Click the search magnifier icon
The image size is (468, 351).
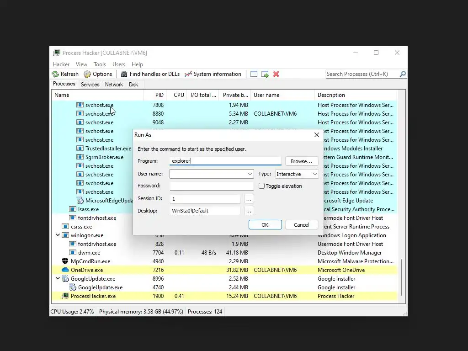(x=403, y=74)
